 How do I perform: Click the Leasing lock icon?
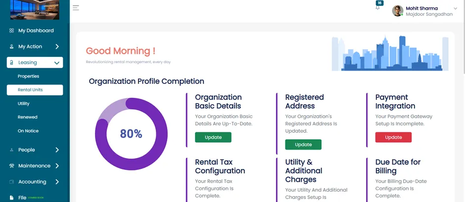point(11,63)
